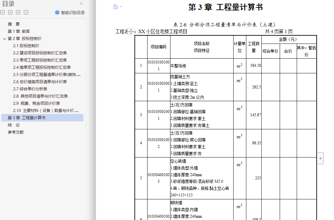The width and height of the screenshot is (334, 220).
Task: Open section 2.9 规费、税金项目计价表
Action: tap(36, 103)
